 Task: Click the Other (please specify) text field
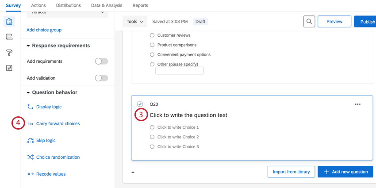point(179,71)
